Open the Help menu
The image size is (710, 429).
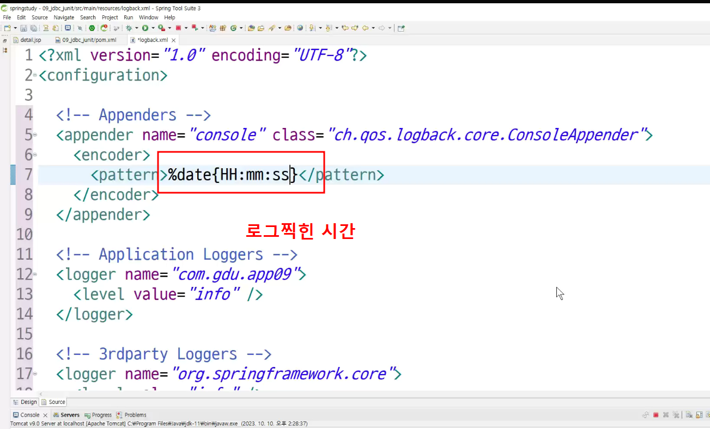[x=169, y=17]
